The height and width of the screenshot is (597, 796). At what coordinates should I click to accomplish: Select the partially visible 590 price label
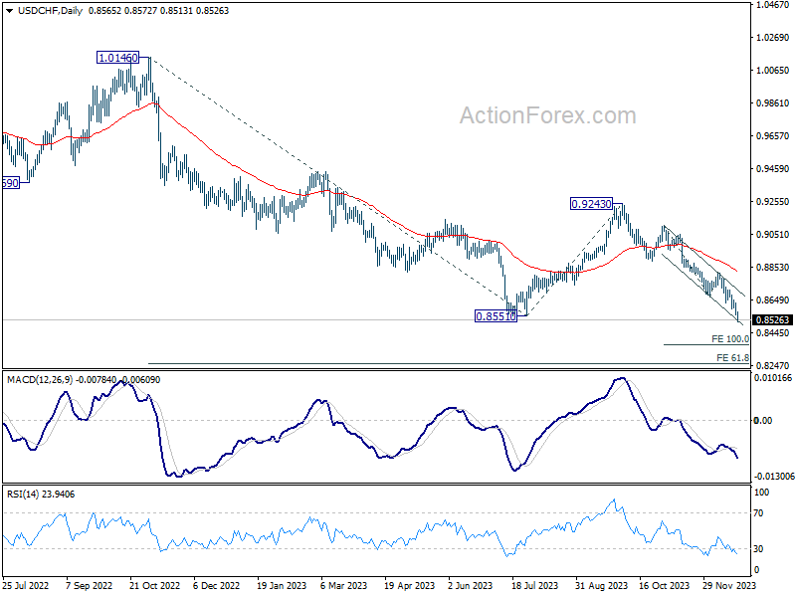(x=11, y=183)
